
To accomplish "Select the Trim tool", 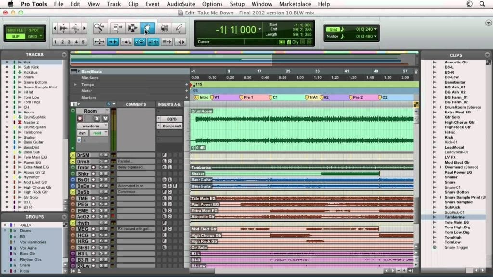I will (117, 28).
